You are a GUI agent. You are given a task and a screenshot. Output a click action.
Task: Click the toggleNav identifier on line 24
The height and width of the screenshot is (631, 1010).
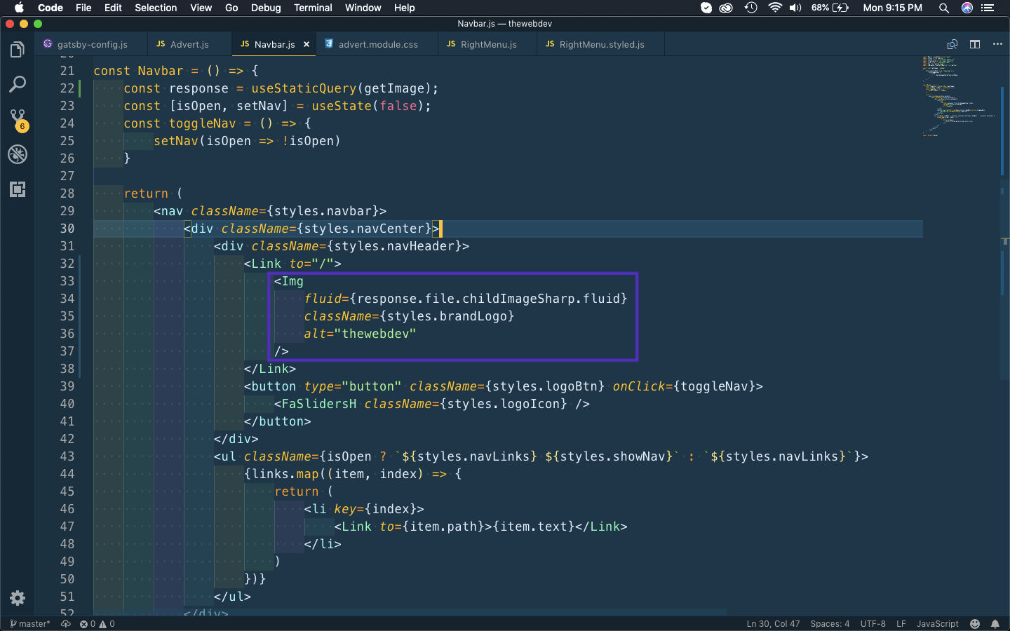[x=202, y=123]
